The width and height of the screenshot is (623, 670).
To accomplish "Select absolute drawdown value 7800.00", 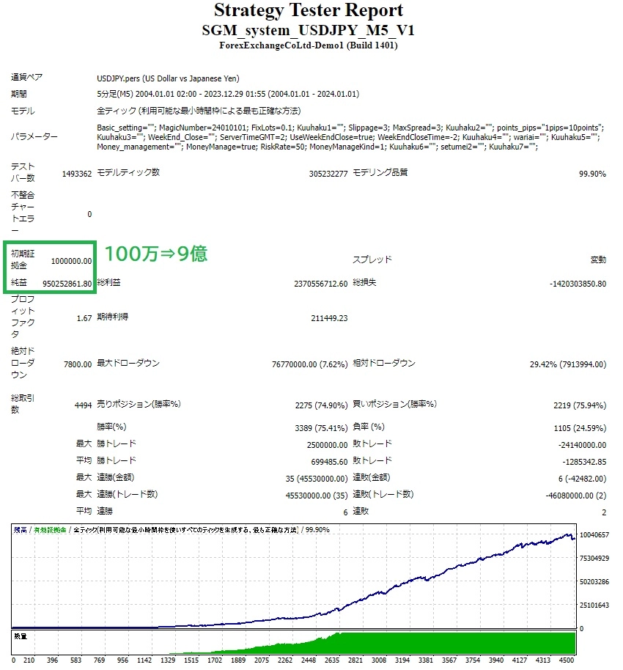I will [78, 364].
